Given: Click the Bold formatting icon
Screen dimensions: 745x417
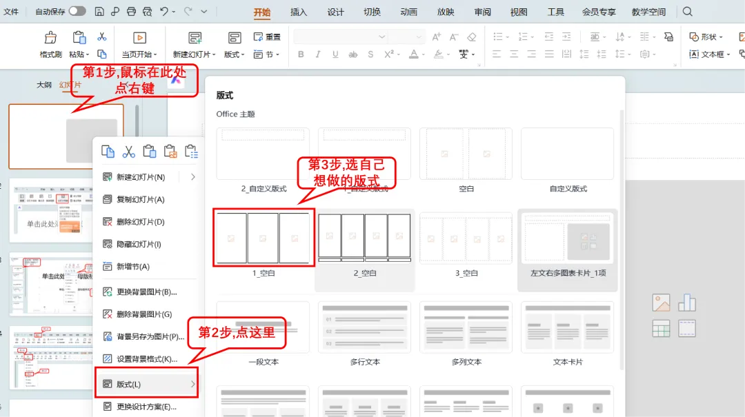Looking at the screenshot, I should (301, 54).
